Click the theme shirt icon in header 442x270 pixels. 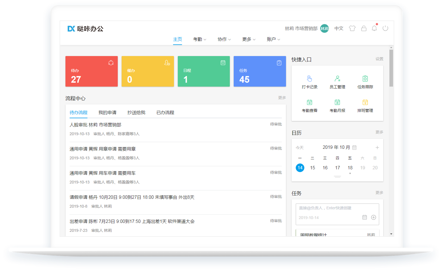click(x=352, y=28)
